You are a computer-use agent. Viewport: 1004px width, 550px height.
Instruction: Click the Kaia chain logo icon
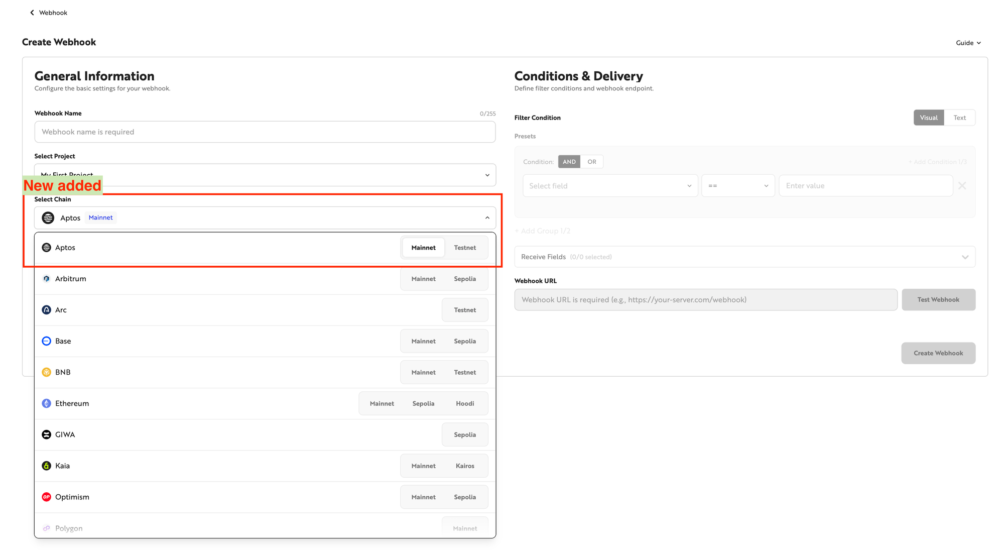[x=46, y=466]
